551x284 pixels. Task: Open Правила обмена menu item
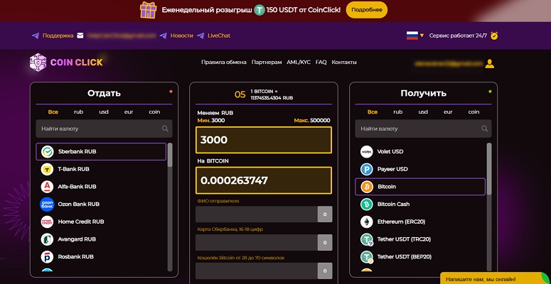point(224,62)
